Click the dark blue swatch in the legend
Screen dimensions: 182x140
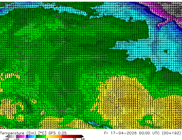pos(27,136)
